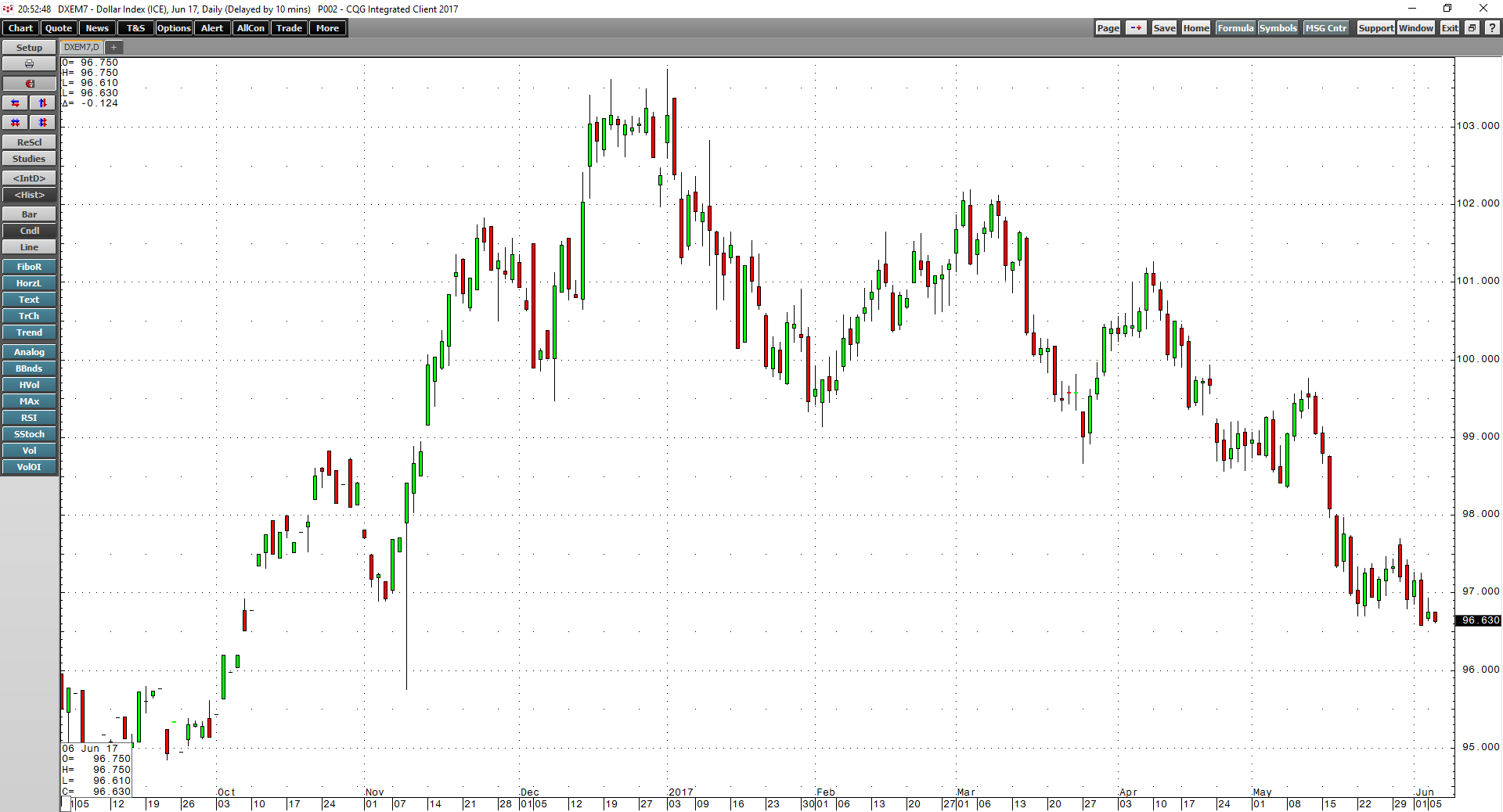Viewport: 1503px width, 812px height.
Task: Select the Text annotation tool
Action: 29,300
